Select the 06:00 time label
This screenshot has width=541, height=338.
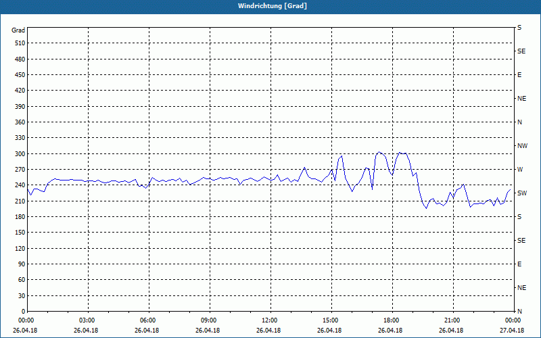(x=147, y=320)
